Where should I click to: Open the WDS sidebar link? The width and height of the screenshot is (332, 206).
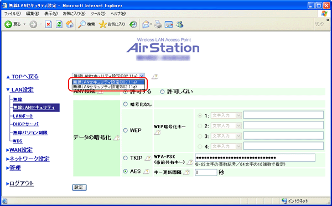pos(18,141)
